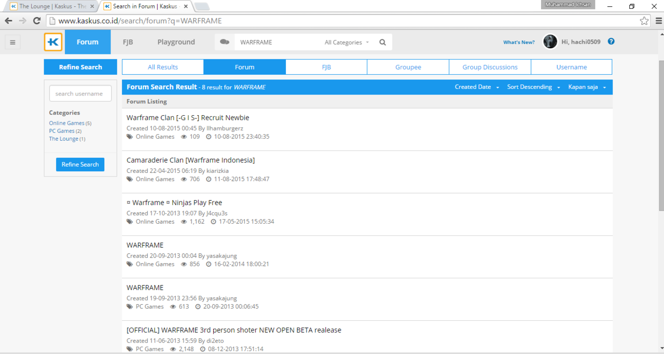This screenshot has height=354, width=664.
Task: Open Camaraderie Clan [Warframe Indonesia] thread
Action: (190, 160)
